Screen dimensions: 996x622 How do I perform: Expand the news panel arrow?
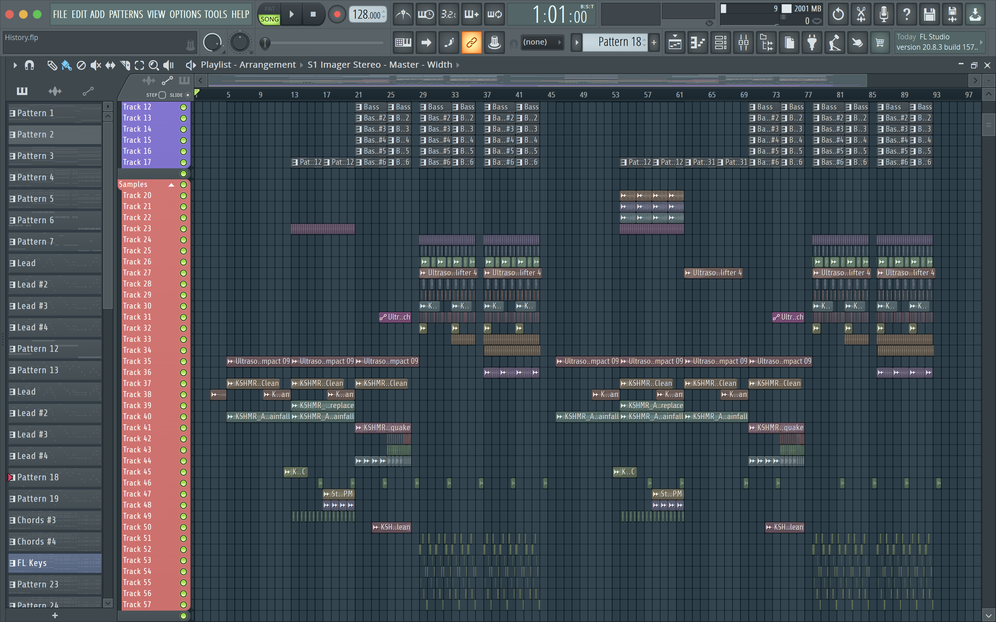point(981,42)
